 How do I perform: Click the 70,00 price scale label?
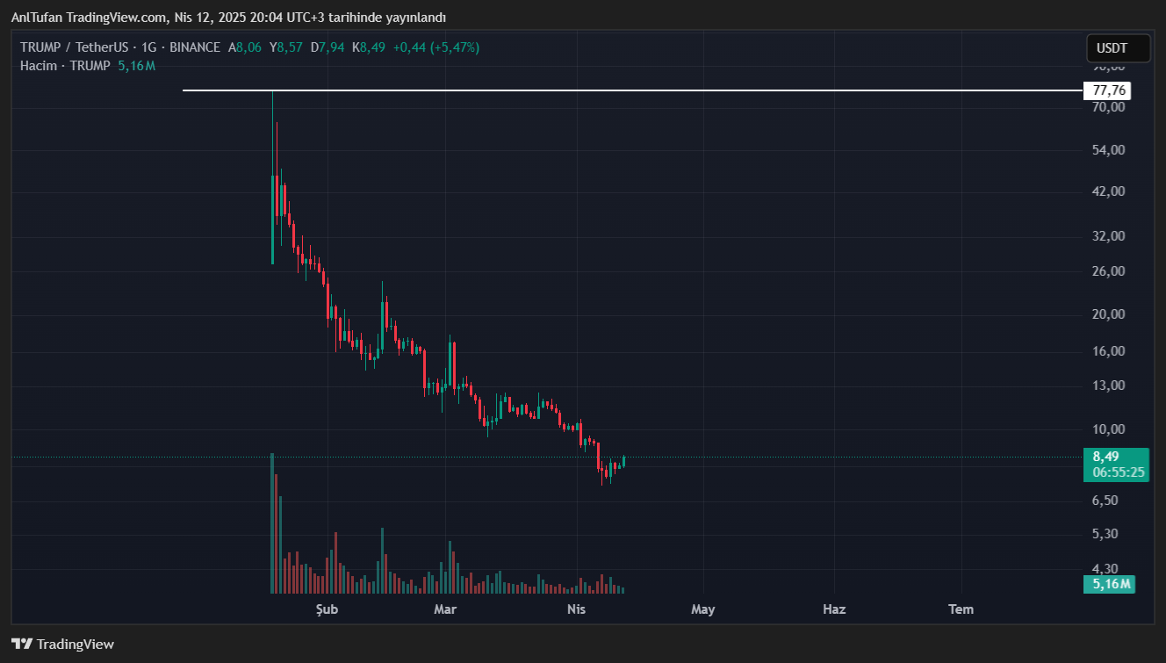pos(1108,107)
